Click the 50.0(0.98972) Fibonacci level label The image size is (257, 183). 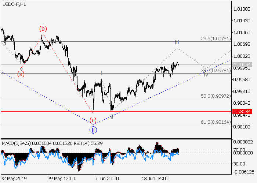(215, 96)
